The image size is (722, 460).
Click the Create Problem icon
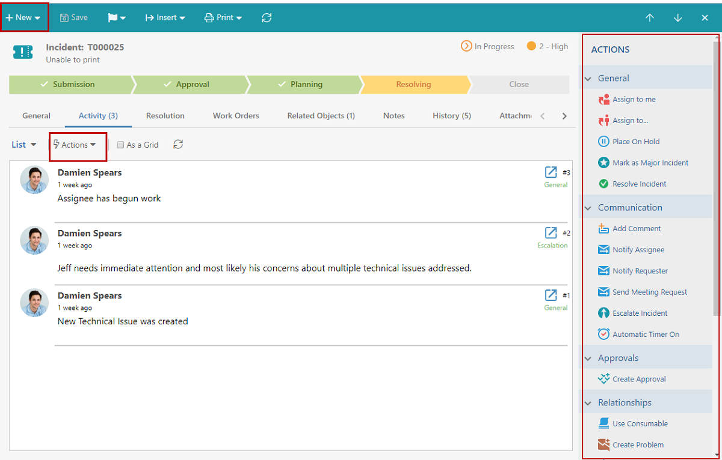604,444
